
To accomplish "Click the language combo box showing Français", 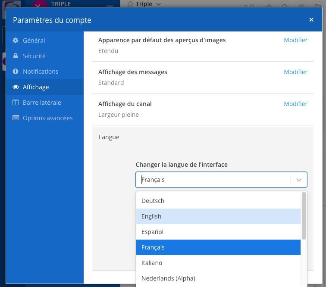I will 221,180.
